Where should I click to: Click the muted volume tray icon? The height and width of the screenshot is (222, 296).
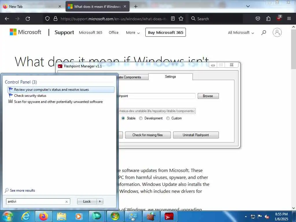click(267, 217)
